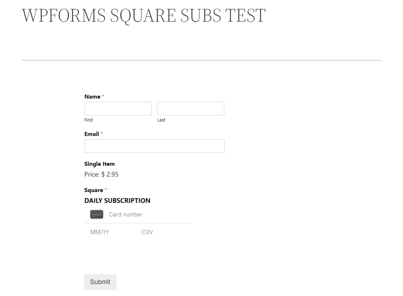Focus the Email input field
Image resolution: width=403 pixels, height=296 pixels.
pos(154,146)
